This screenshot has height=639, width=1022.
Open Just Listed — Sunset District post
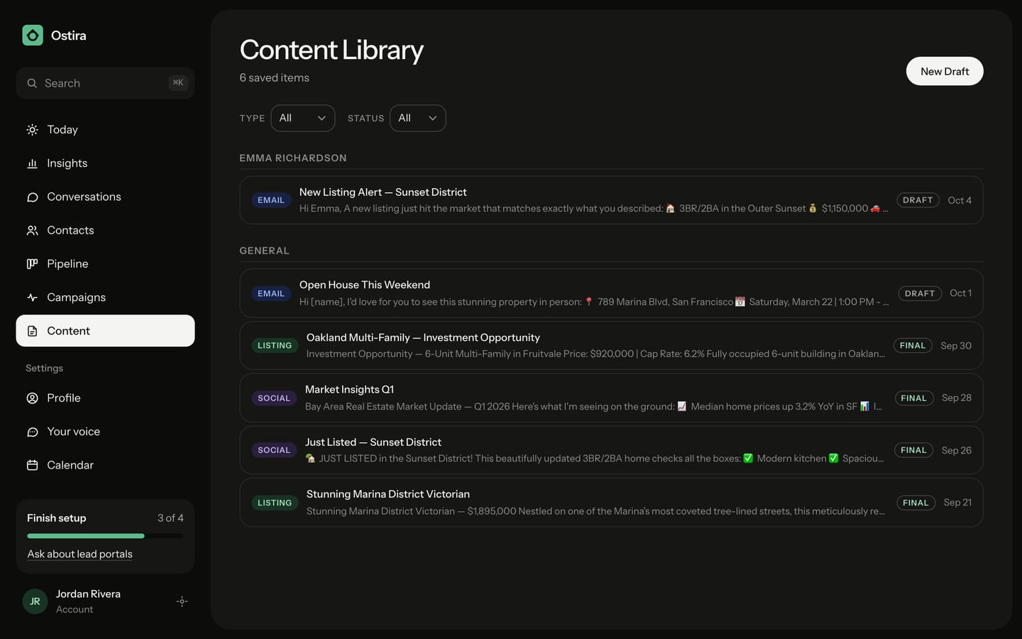pos(611,450)
